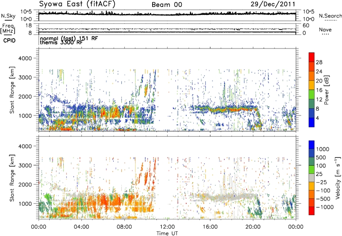This screenshot has height=236, width=342.
Task: Click the "Beam 00" label
Action: click(167, 5)
